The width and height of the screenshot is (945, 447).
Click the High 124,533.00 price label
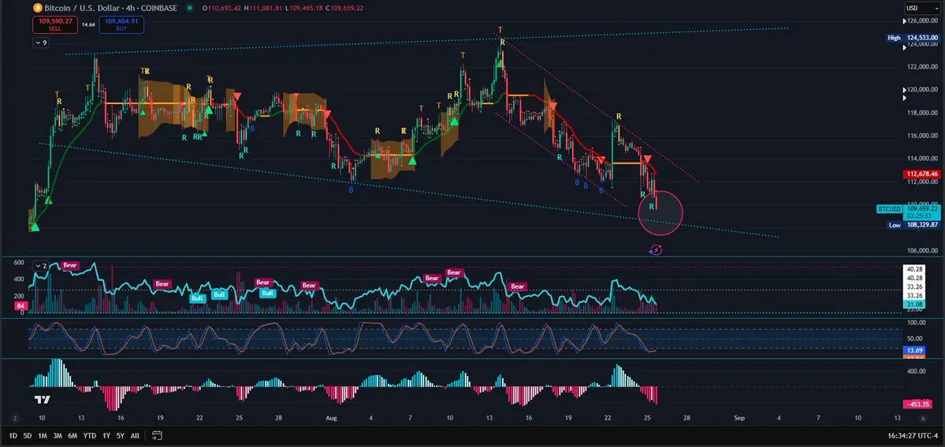(x=913, y=37)
